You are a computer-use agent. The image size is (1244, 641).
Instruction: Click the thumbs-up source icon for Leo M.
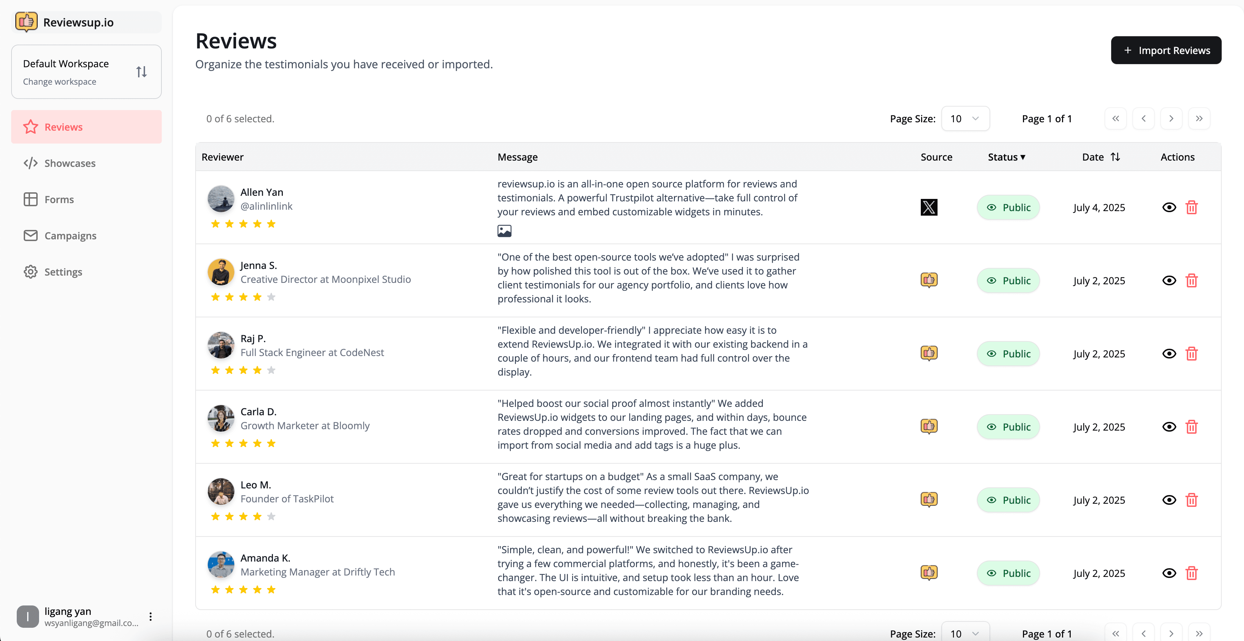929,500
